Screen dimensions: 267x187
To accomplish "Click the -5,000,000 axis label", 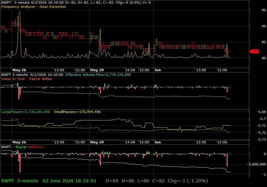I will coord(257,164).
